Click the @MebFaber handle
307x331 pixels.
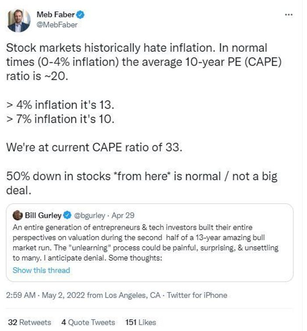(x=57, y=25)
